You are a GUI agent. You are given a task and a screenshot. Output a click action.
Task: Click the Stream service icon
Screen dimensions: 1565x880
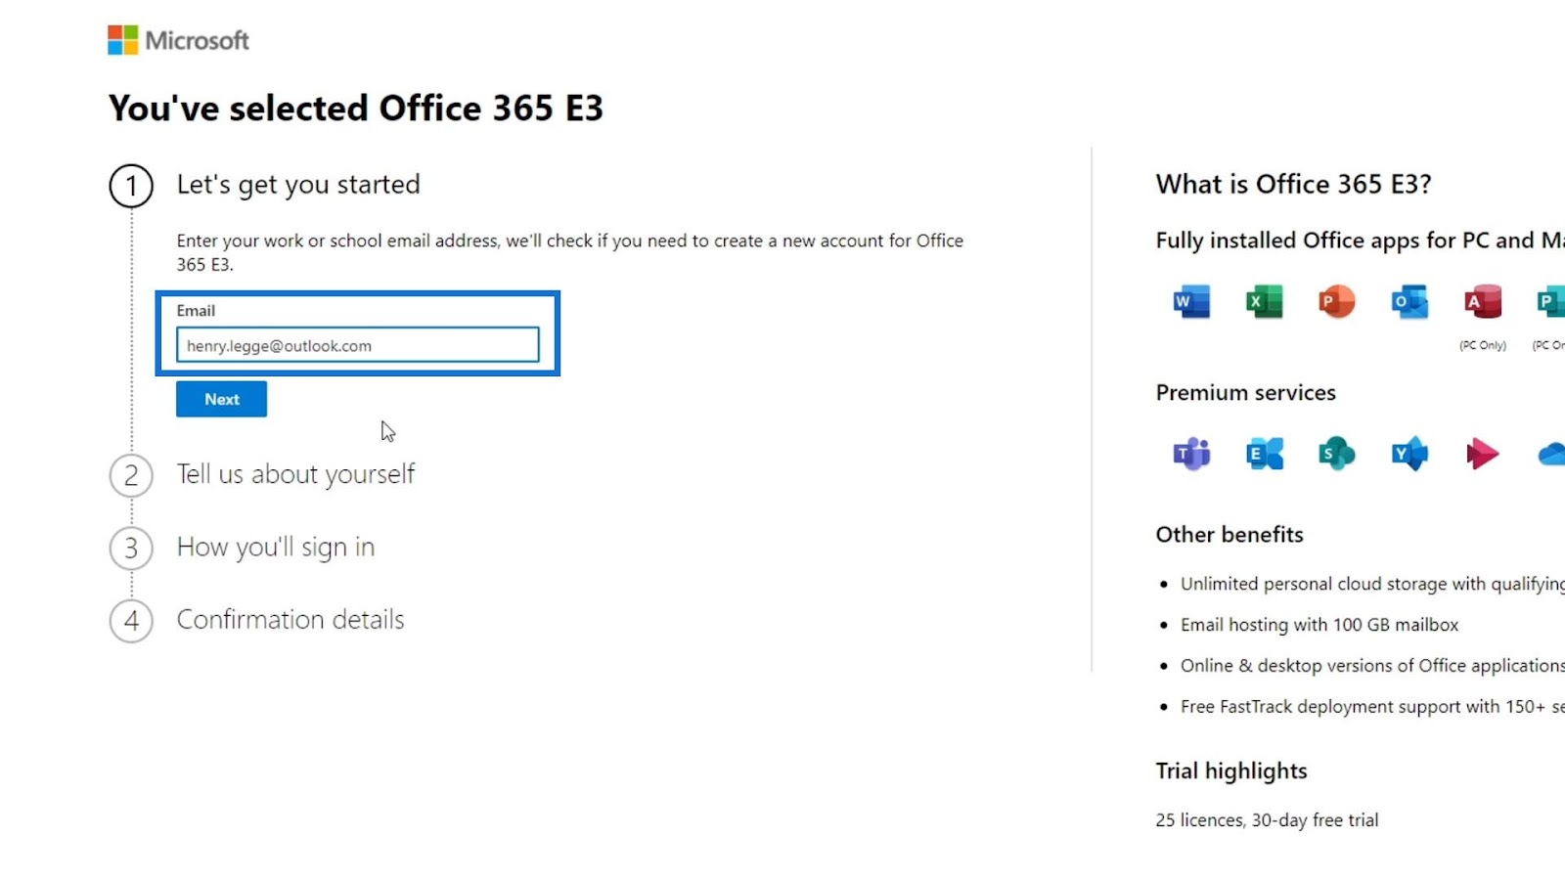pos(1482,454)
